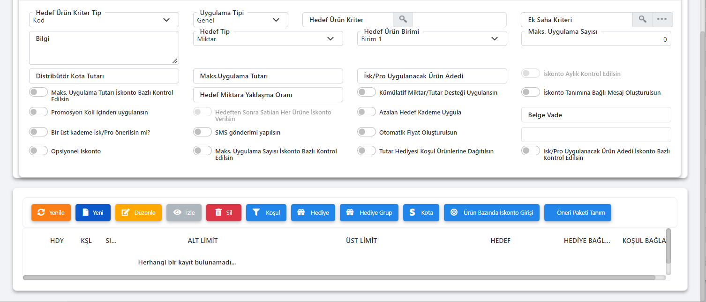This screenshot has height=302, width=706.
Task: Turn on Otomatik Fiyat Oluşturulsun toggle
Action: [x=367, y=132]
